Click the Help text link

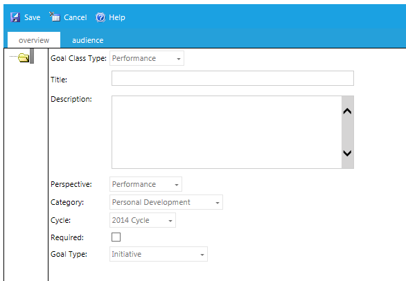point(117,17)
